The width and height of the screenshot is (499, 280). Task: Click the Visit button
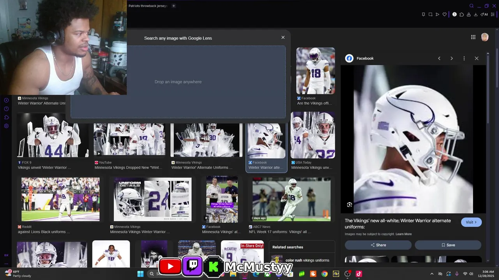point(471,222)
